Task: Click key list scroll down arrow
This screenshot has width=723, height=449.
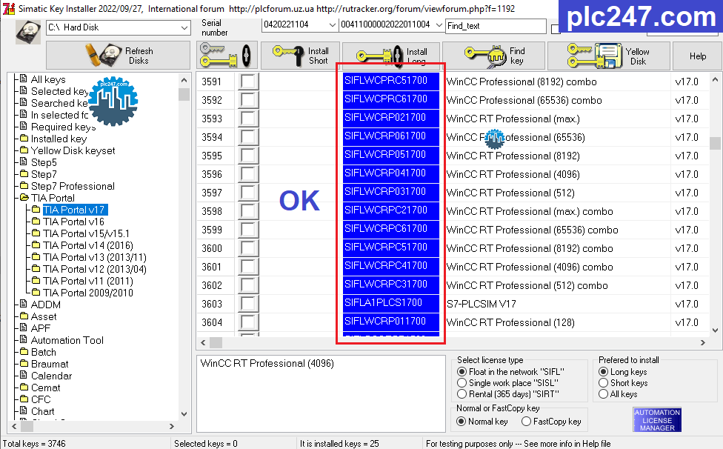Action: pyautogui.click(x=715, y=330)
